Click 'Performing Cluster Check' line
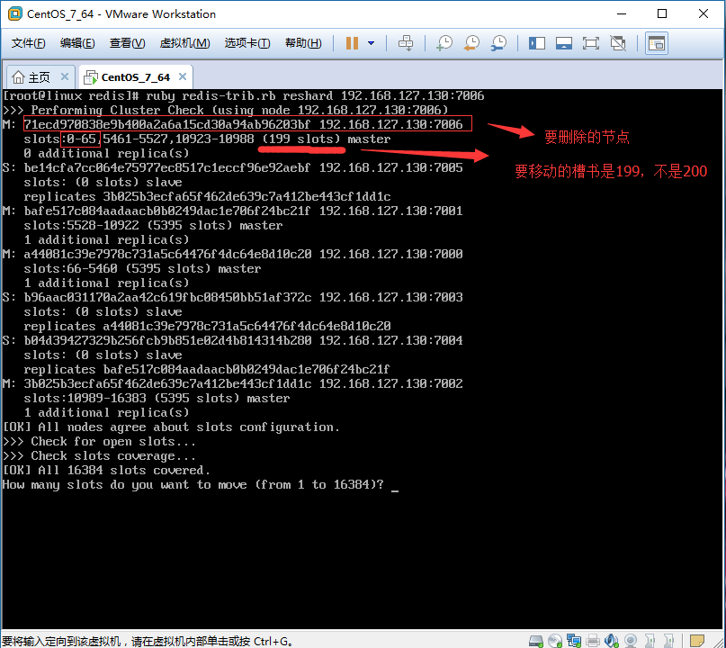 [226, 110]
